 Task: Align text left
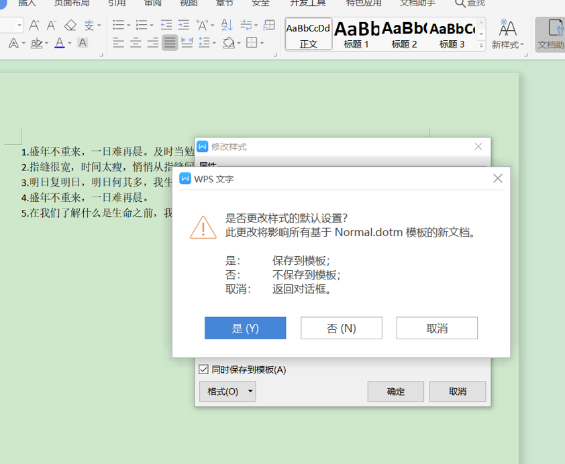(118, 43)
